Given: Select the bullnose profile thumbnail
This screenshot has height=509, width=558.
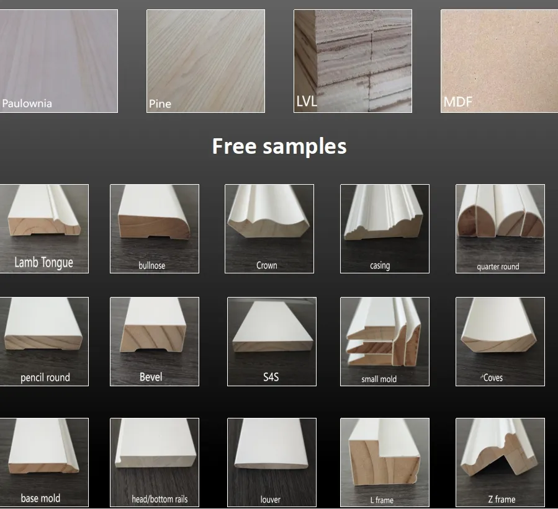Looking at the screenshot, I should pyautogui.click(x=154, y=228).
